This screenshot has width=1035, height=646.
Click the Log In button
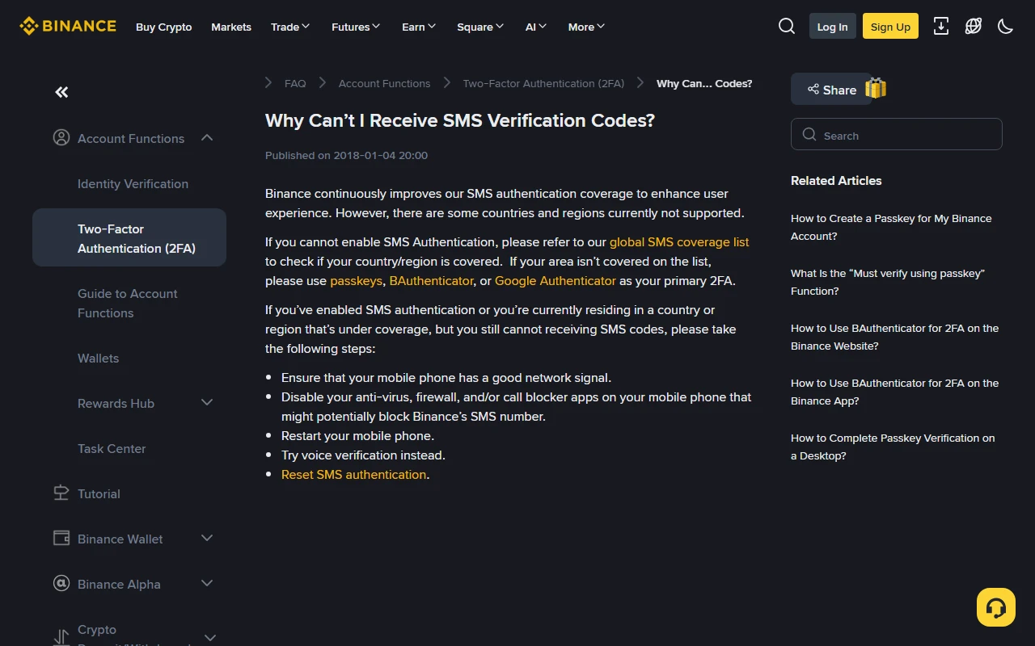pos(832,27)
